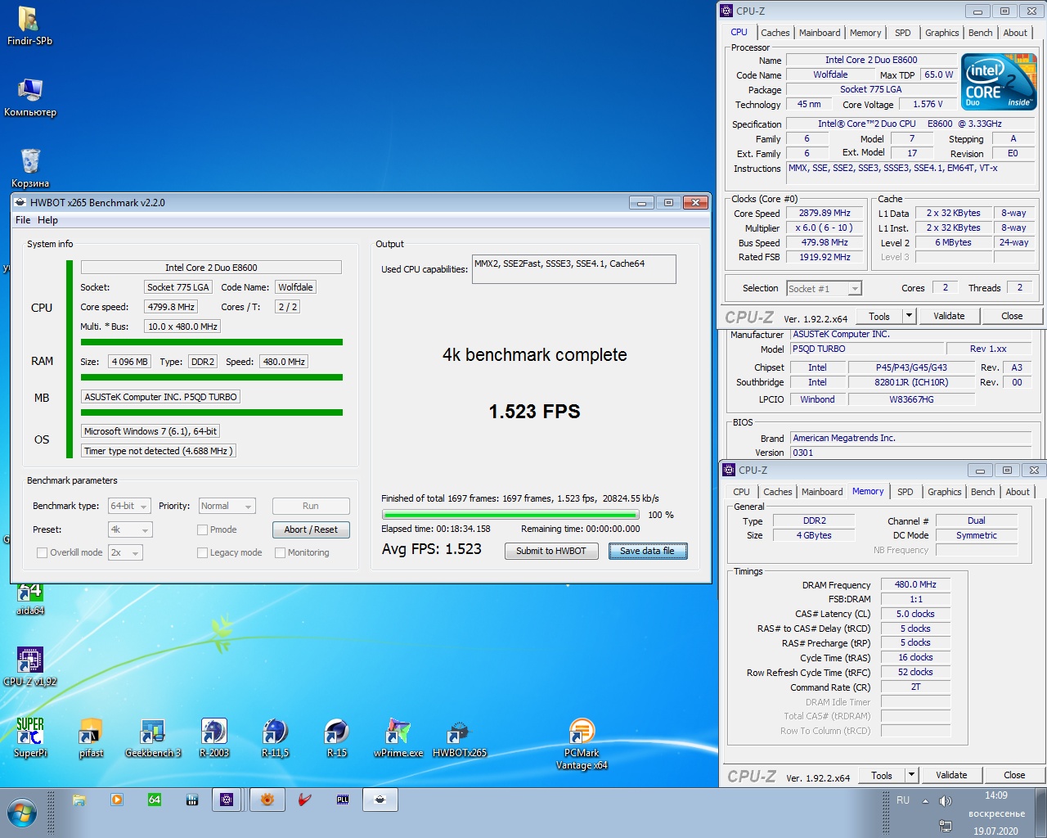
Task: Open the volume speaker tray icon
Action: click(x=946, y=801)
